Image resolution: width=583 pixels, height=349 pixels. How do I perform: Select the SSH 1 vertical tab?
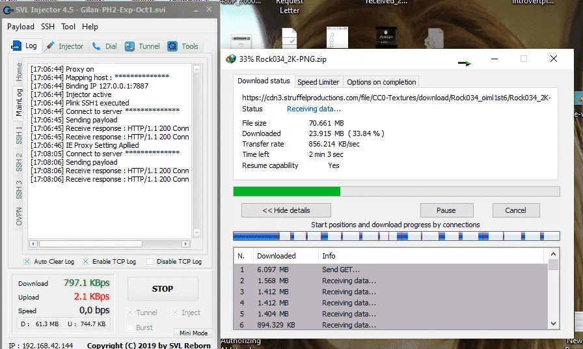(x=19, y=135)
